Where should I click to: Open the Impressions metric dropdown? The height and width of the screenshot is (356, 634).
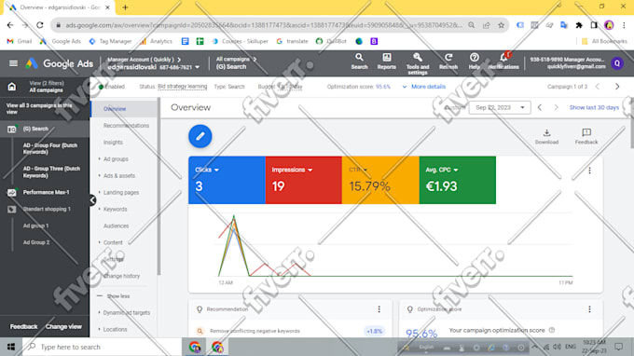pos(292,170)
